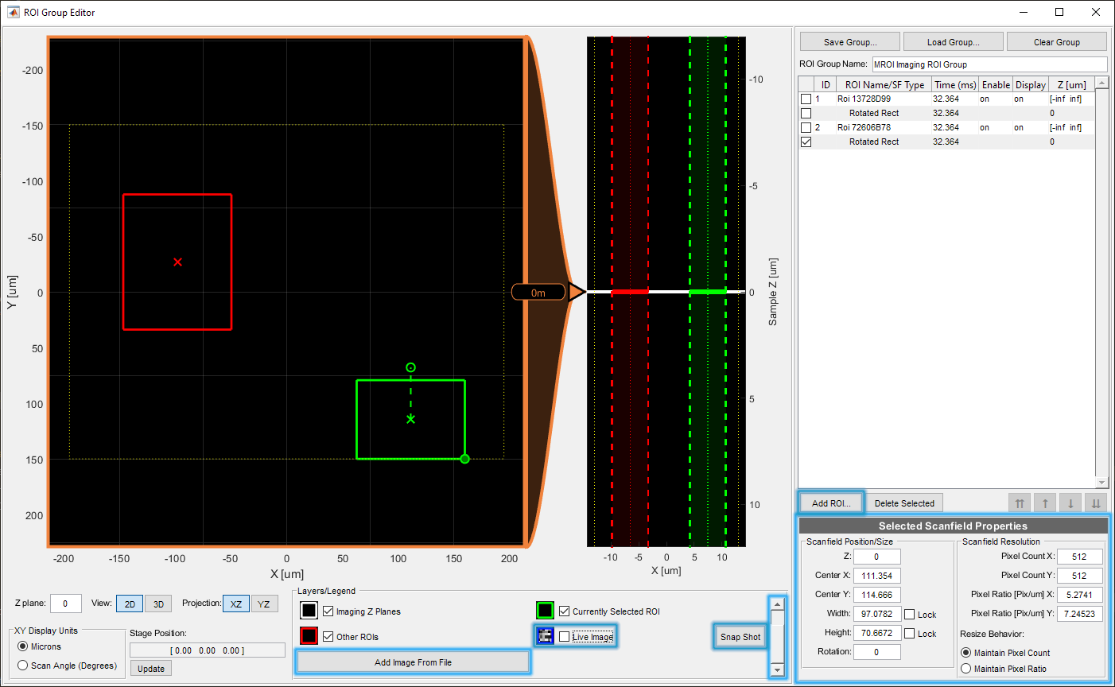Click the Save Group... button
This screenshot has width=1115, height=687.
849,42
